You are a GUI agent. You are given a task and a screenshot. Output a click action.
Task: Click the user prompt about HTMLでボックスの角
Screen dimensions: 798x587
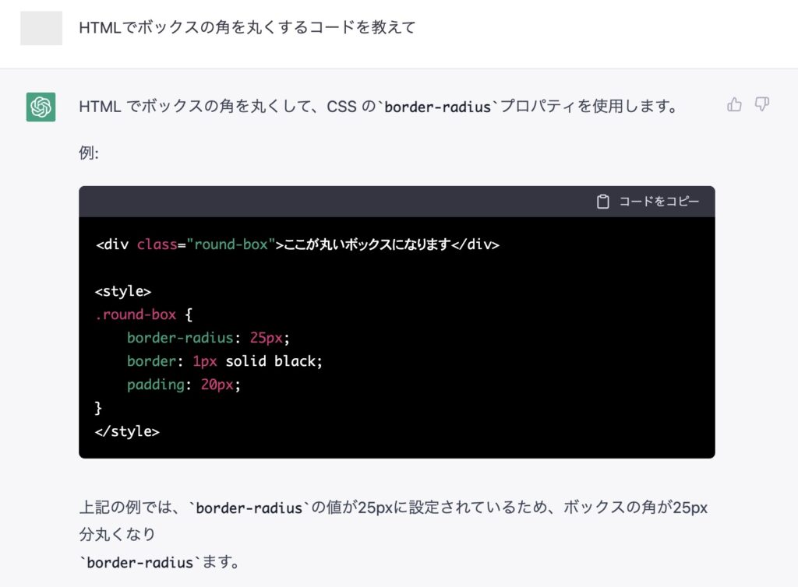[247, 28]
